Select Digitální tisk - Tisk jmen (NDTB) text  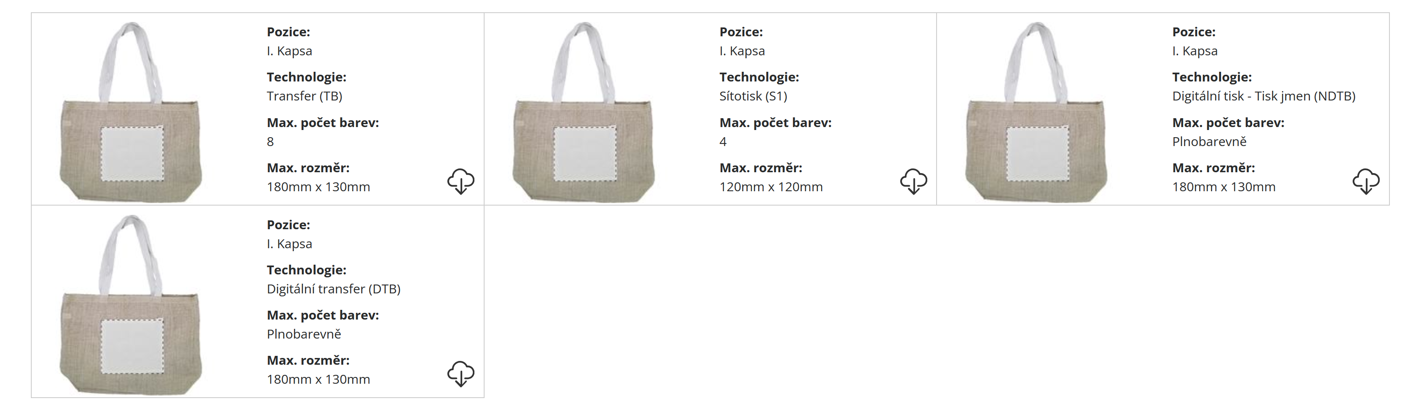click(x=1264, y=96)
